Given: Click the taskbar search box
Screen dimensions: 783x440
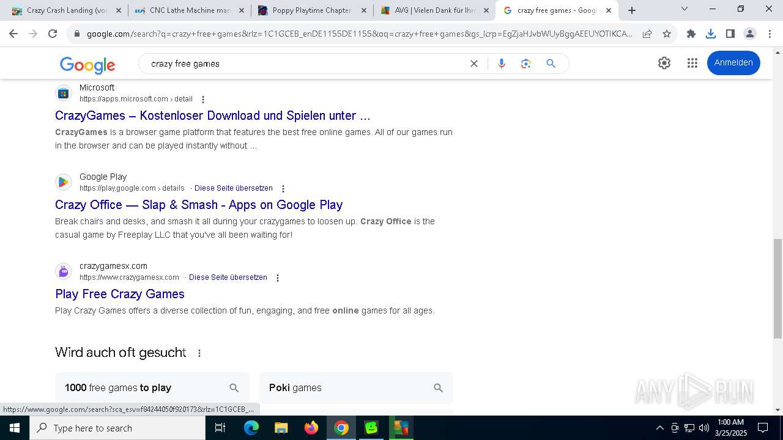Looking at the screenshot, I should click(x=117, y=428).
